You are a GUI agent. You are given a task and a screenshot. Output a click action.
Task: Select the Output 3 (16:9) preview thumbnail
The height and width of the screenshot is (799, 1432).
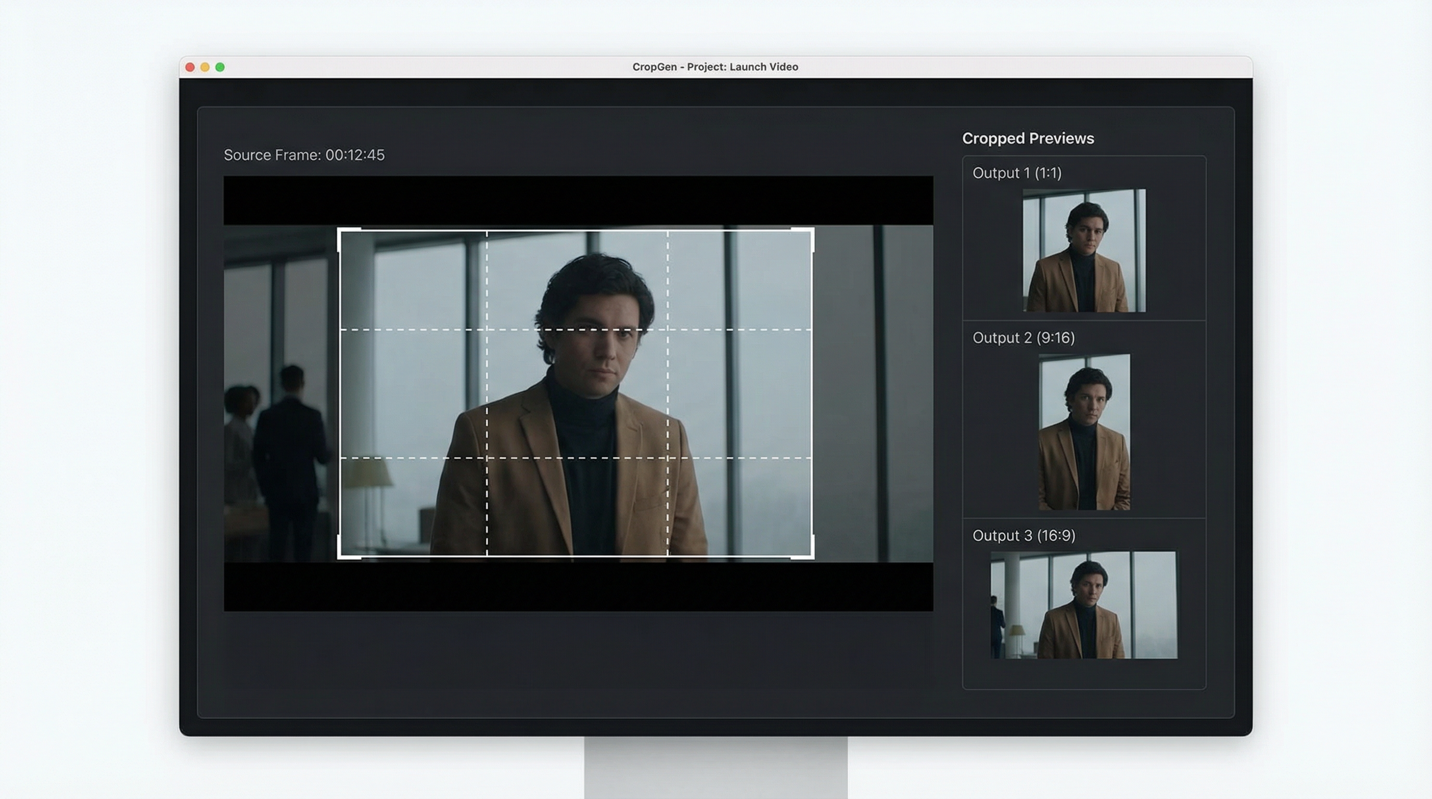(x=1083, y=605)
